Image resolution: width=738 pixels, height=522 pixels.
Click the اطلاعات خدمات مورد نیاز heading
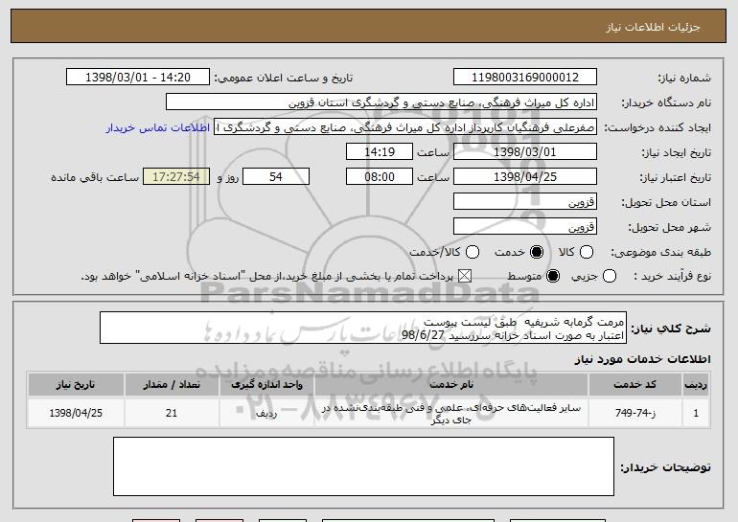[642, 359]
